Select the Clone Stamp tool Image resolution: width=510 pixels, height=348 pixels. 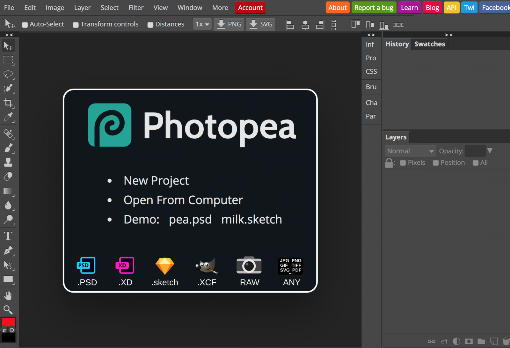pyautogui.click(x=8, y=162)
